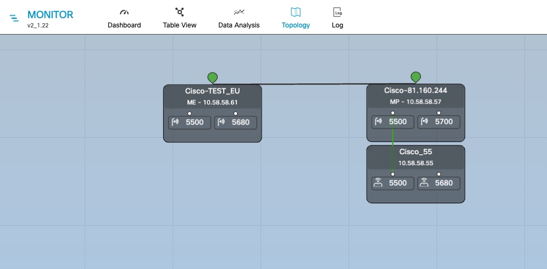Select the Cisco-TEST_EU node title
The height and width of the screenshot is (269, 547).
[x=212, y=91]
